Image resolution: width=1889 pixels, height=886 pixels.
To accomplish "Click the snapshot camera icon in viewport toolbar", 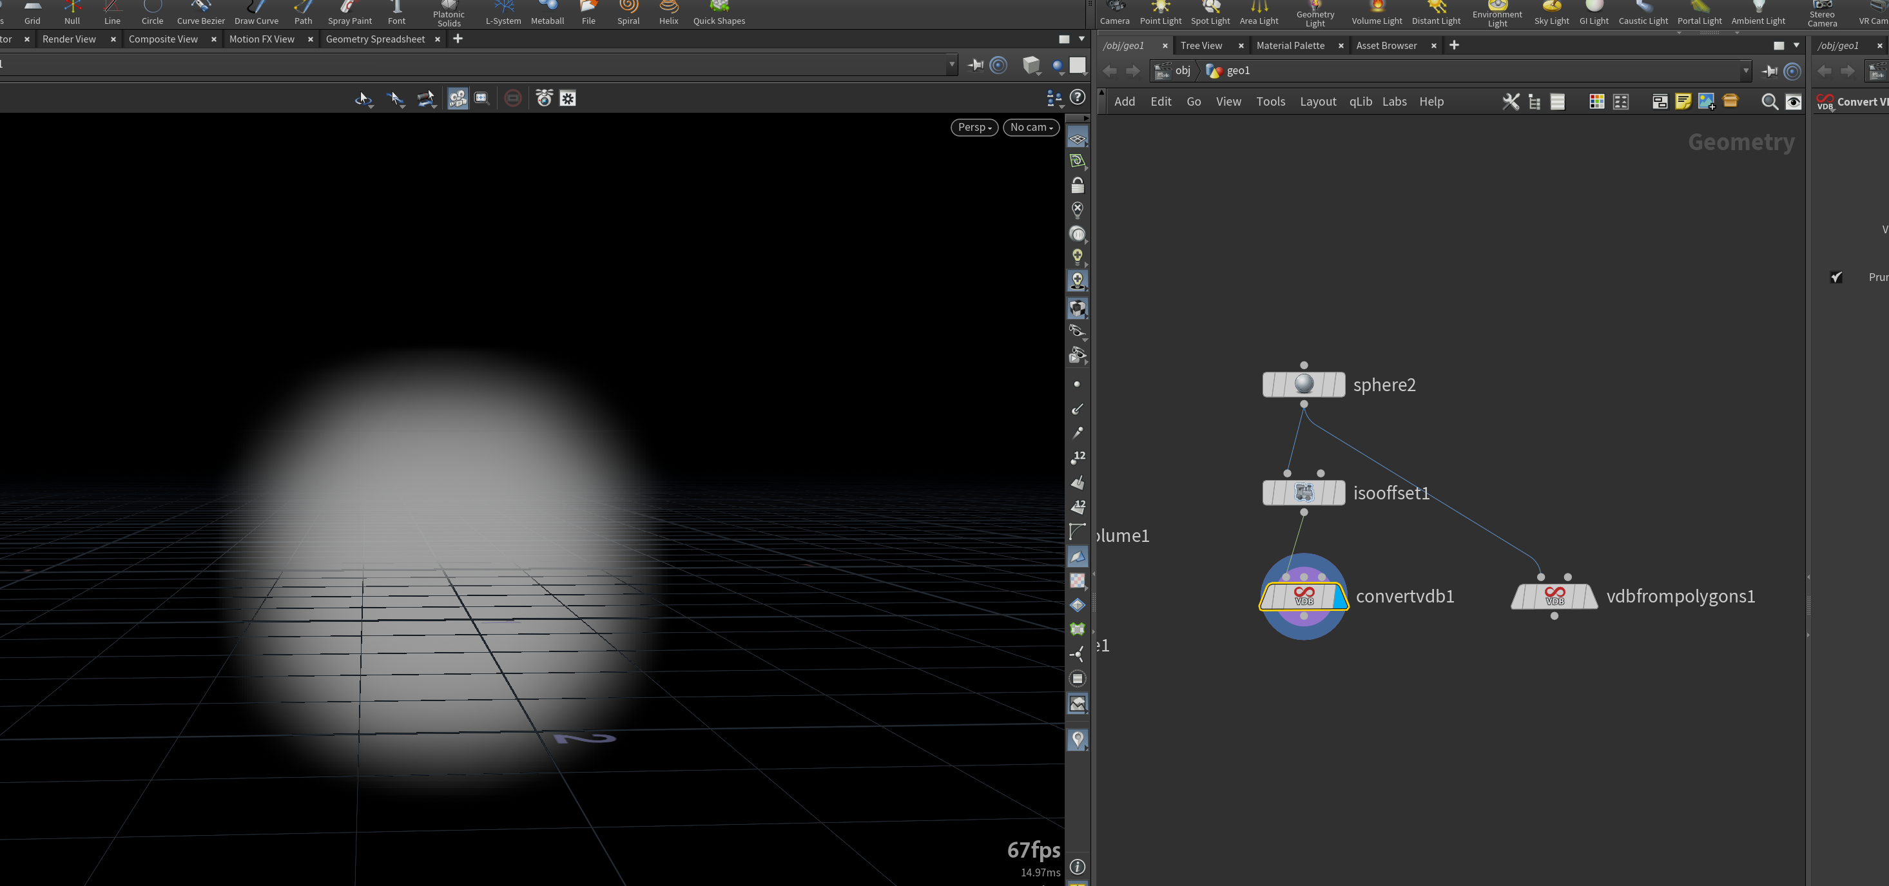I will 543,99.
